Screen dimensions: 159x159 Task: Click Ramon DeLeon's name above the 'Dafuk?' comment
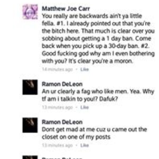pos(62,84)
